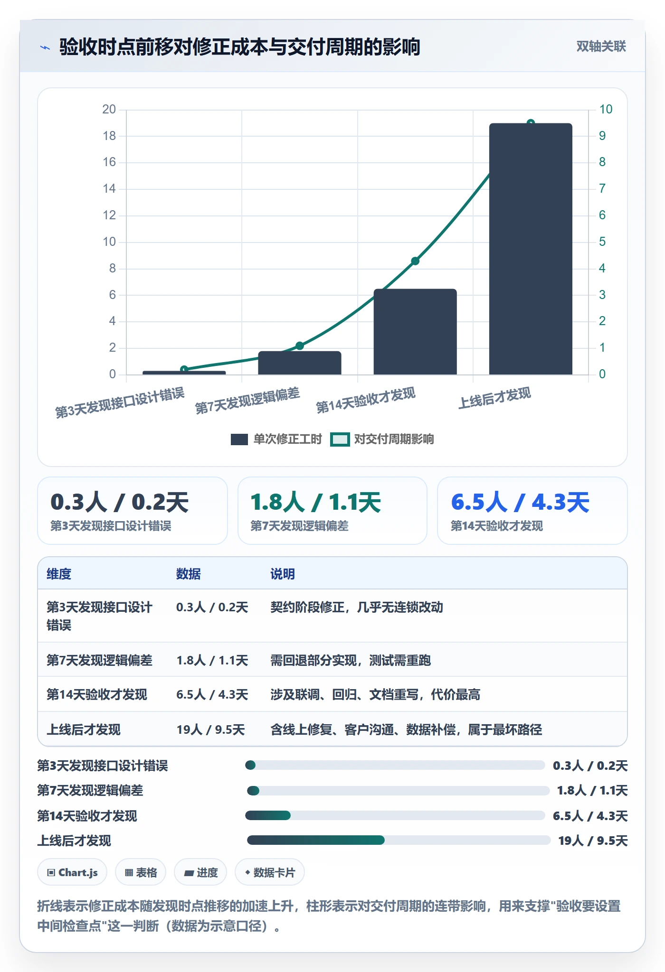Click line point above 第14天验收才发现 bar
The height and width of the screenshot is (972, 665).
tap(415, 261)
